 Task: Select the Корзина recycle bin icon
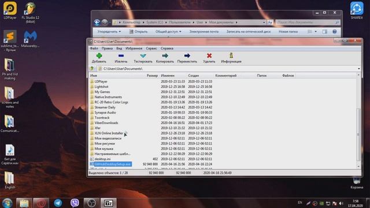[357, 183]
